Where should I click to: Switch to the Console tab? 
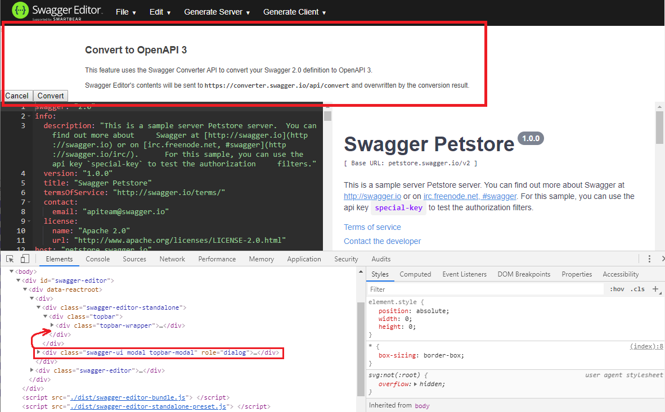click(x=97, y=259)
